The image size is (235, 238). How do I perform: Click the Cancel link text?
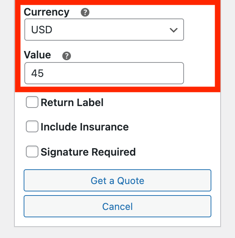(117, 206)
